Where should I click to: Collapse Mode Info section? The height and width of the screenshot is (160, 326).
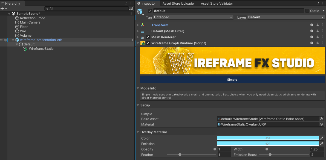[x=138, y=88]
